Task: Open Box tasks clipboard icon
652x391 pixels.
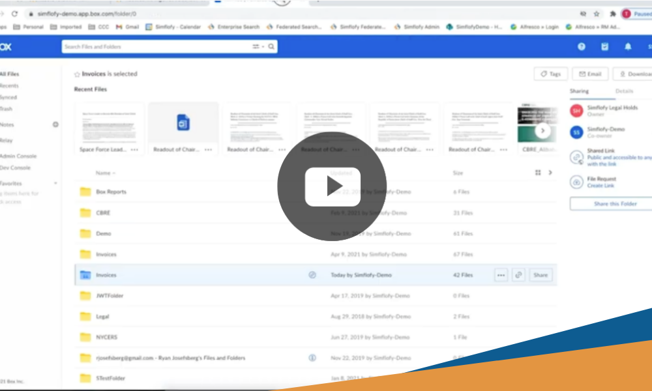Action: tap(604, 46)
